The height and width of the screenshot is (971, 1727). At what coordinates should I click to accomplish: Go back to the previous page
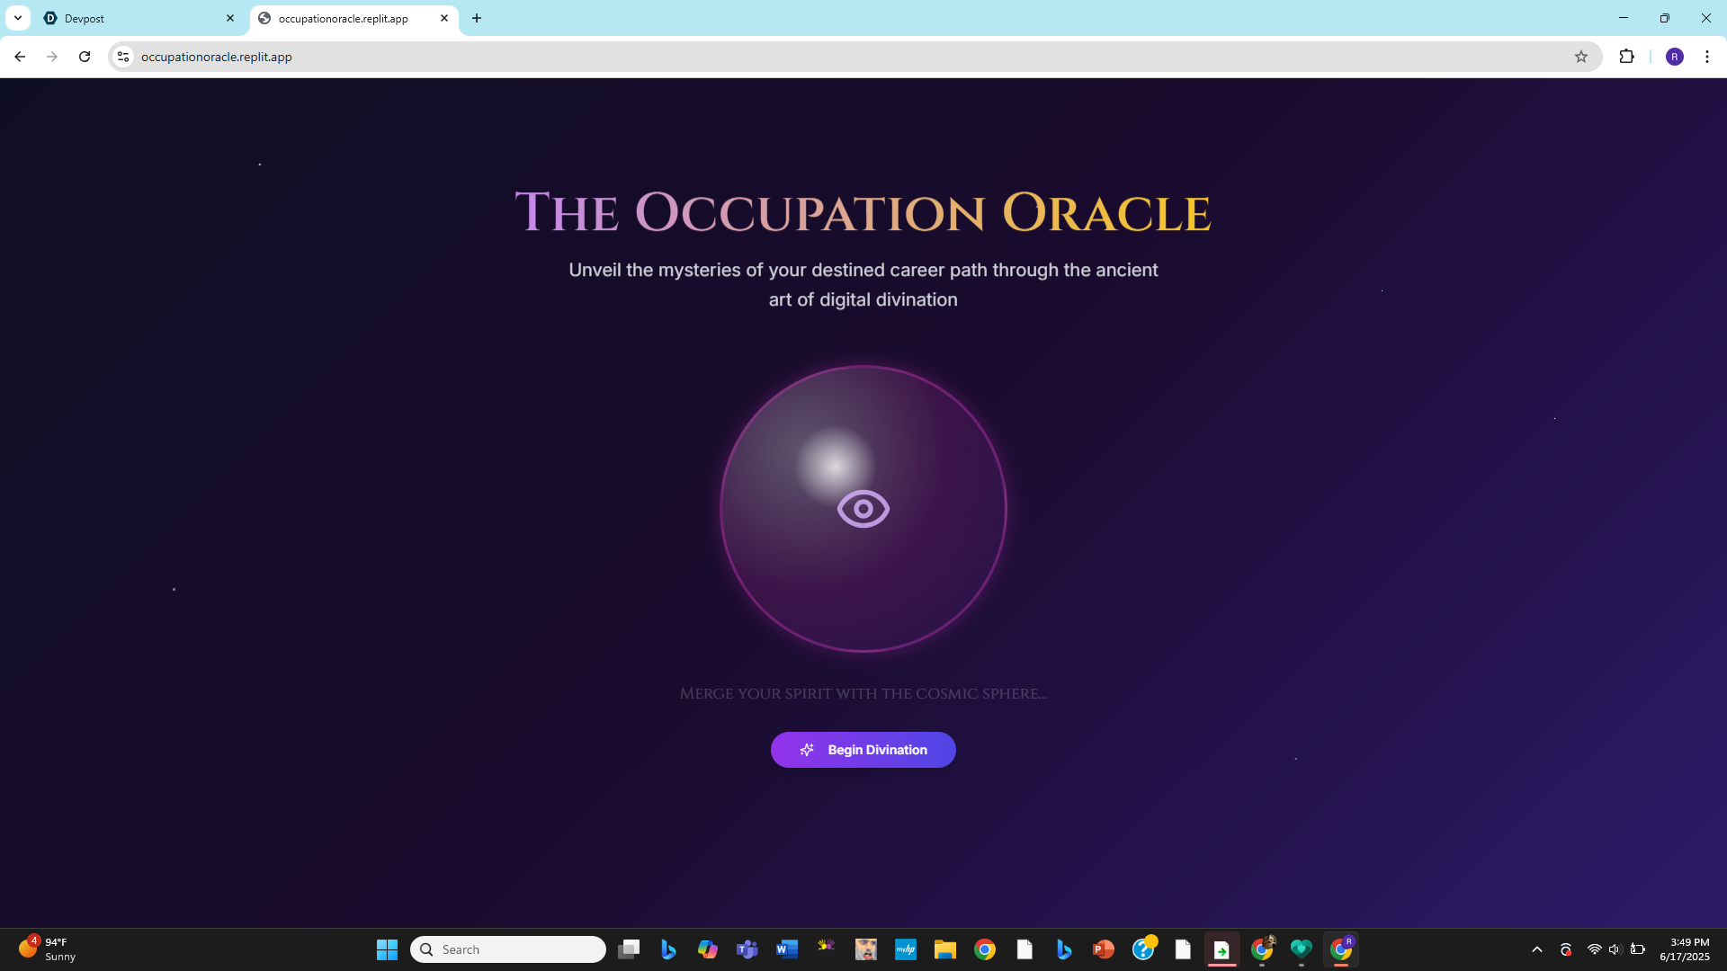20,57
